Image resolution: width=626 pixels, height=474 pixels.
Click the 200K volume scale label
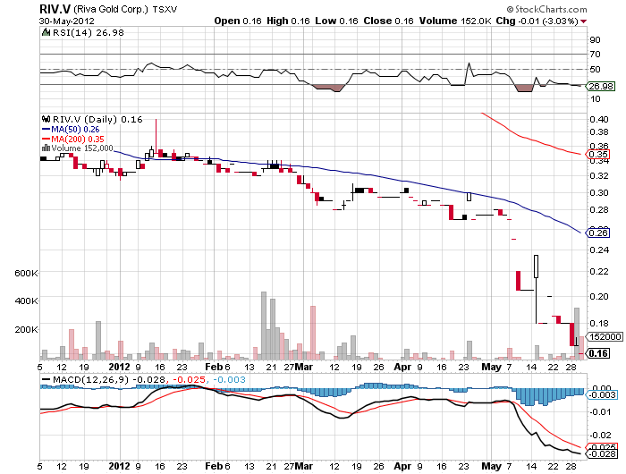click(x=26, y=329)
